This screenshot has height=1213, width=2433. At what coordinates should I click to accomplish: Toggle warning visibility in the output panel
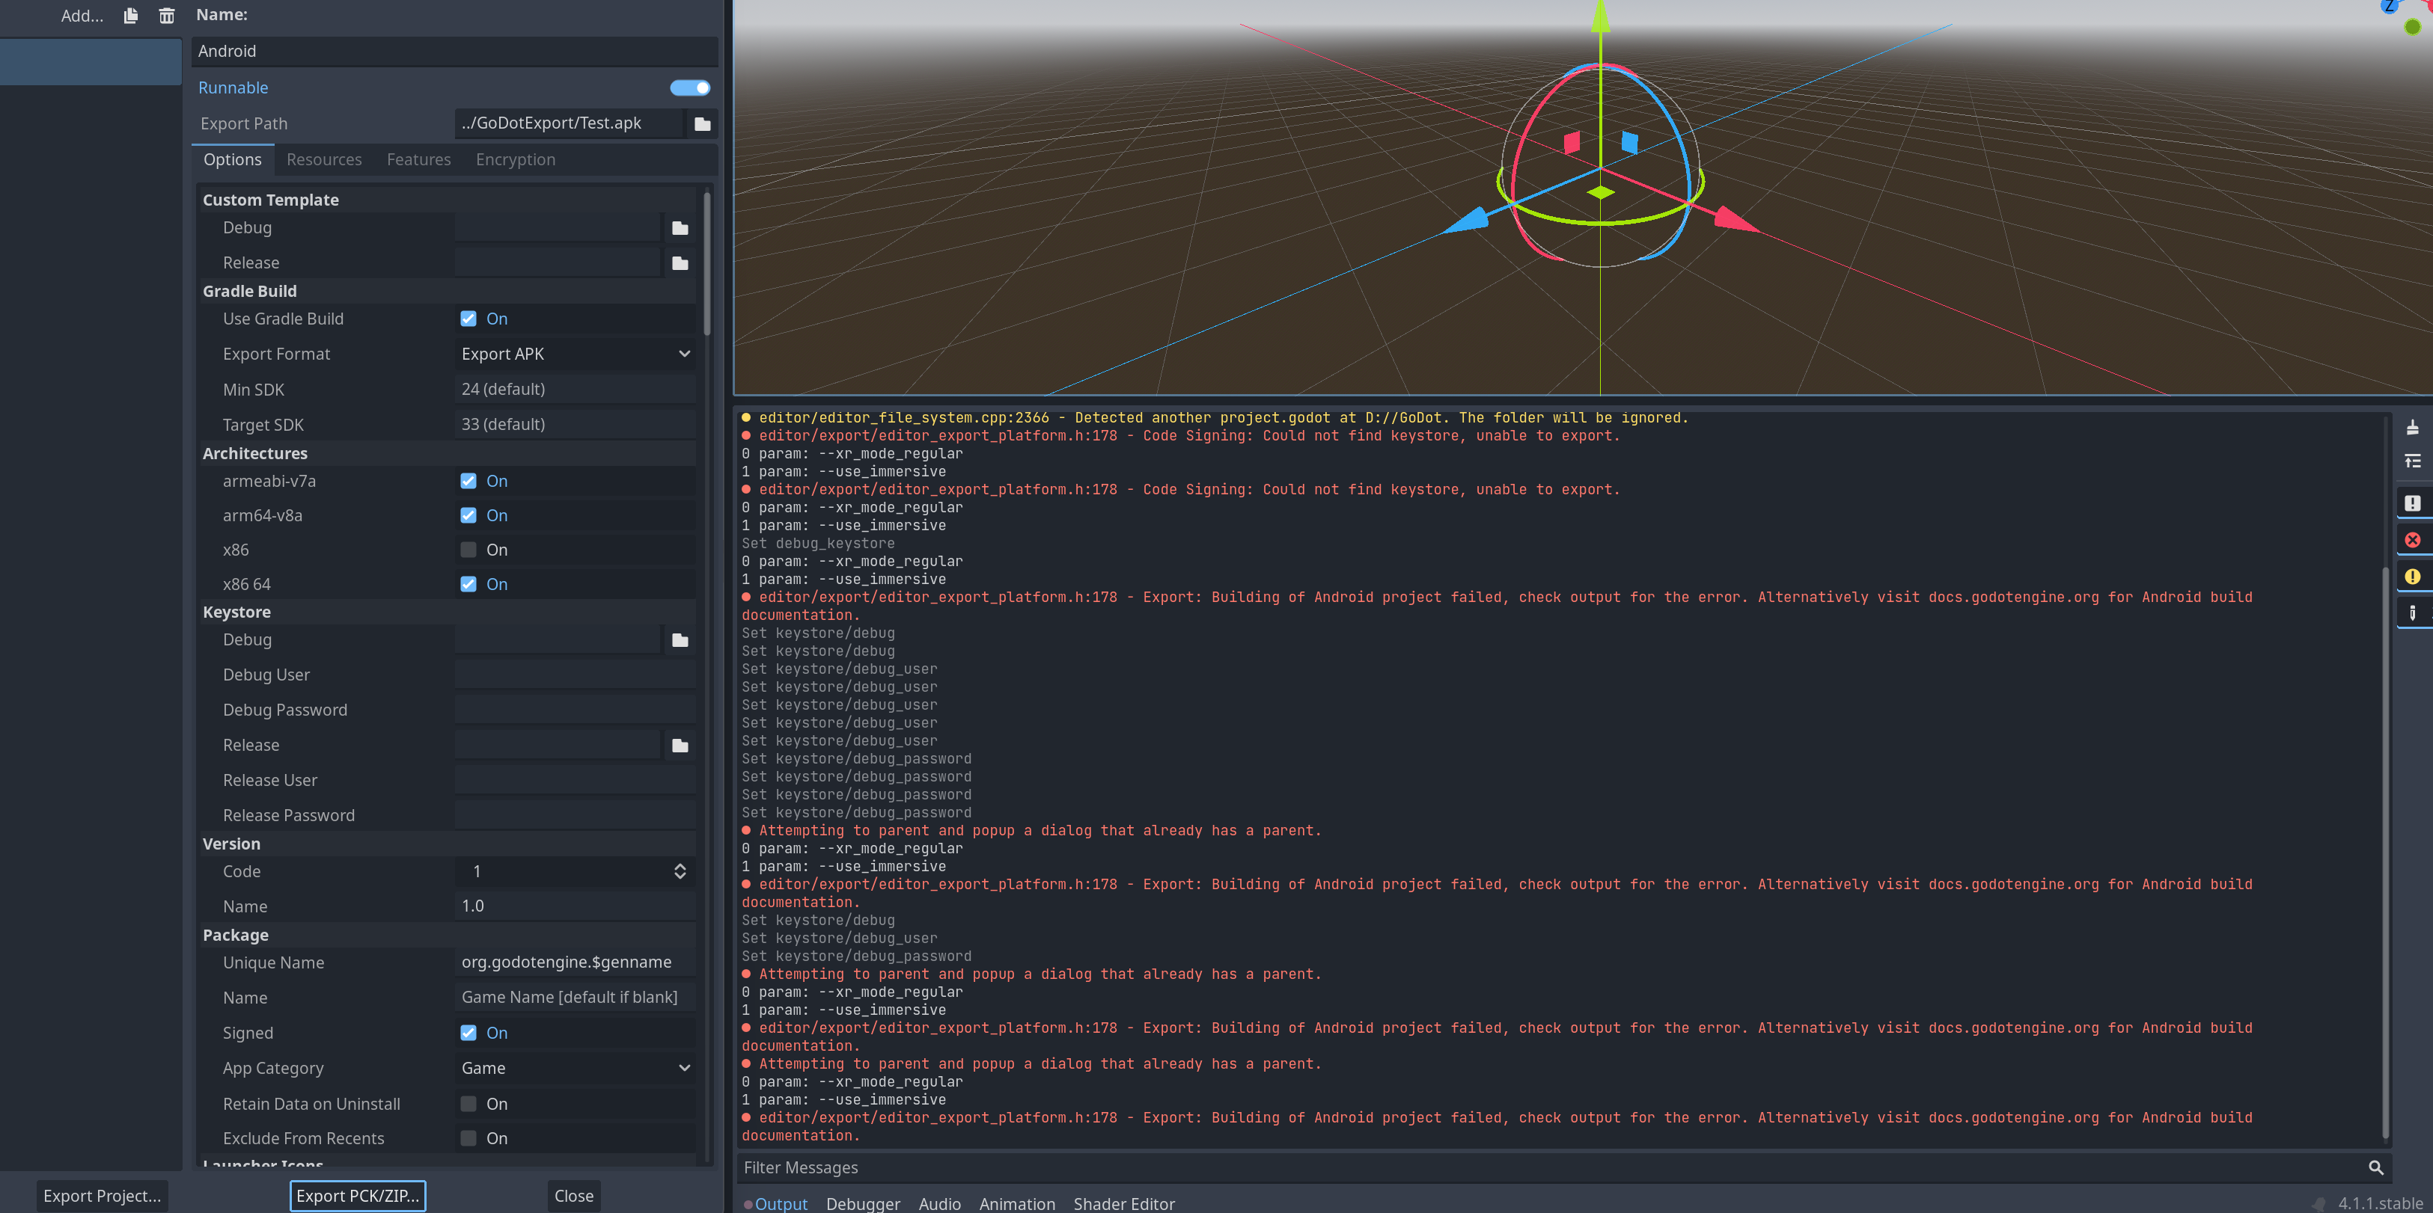pos(2414,577)
